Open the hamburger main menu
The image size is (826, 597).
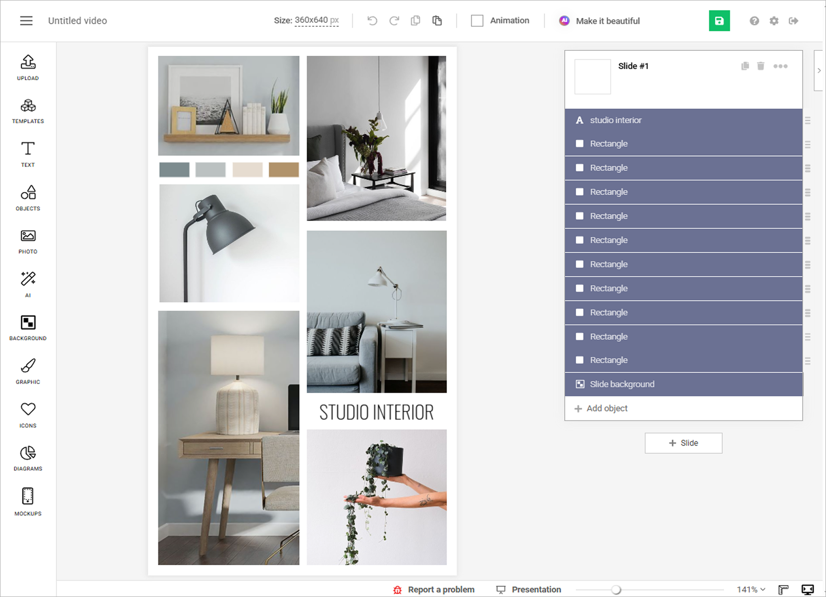pyautogui.click(x=26, y=21)
